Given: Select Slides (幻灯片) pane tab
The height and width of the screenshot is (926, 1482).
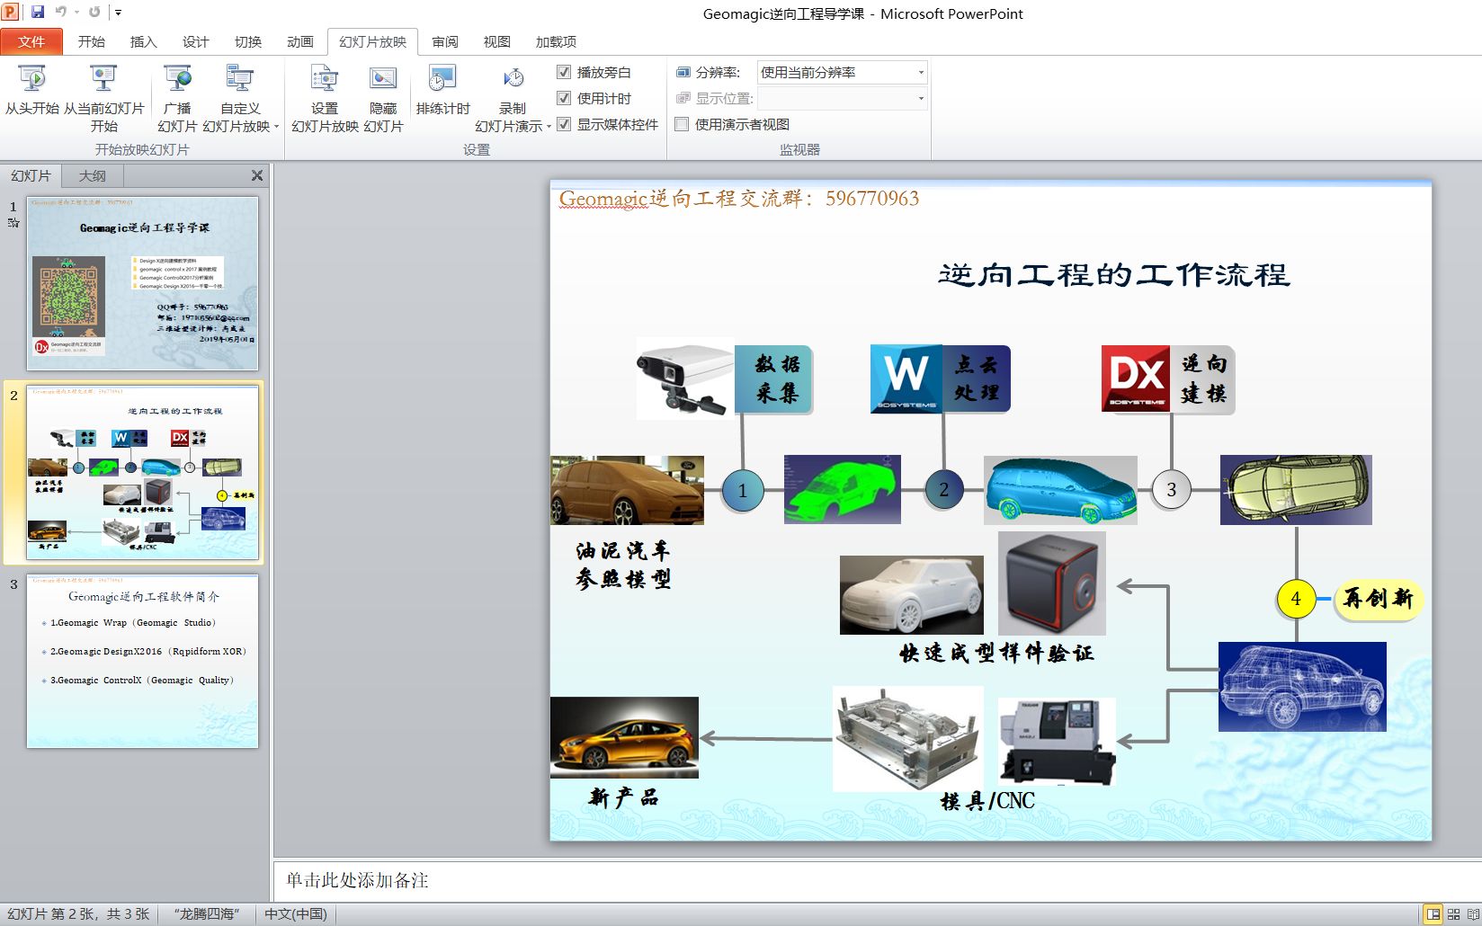Looking at the screenshot, I should point(31,176).
